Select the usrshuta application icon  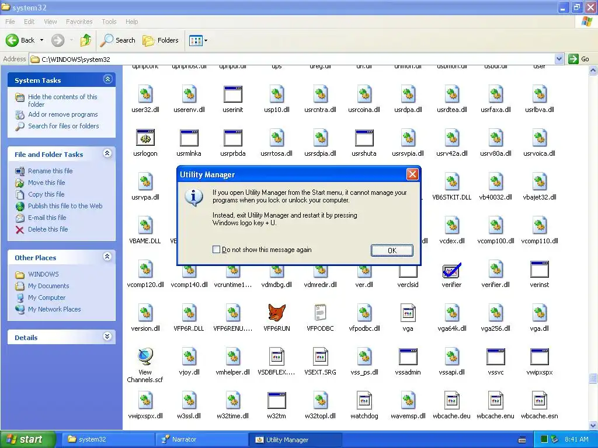click(364, 138)
